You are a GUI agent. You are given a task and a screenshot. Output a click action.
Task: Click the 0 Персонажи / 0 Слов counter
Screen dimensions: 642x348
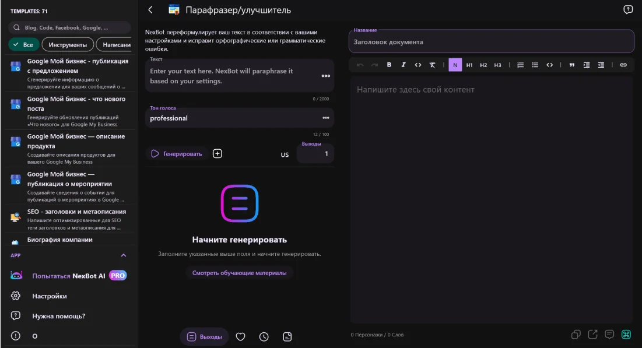point(377,335)
